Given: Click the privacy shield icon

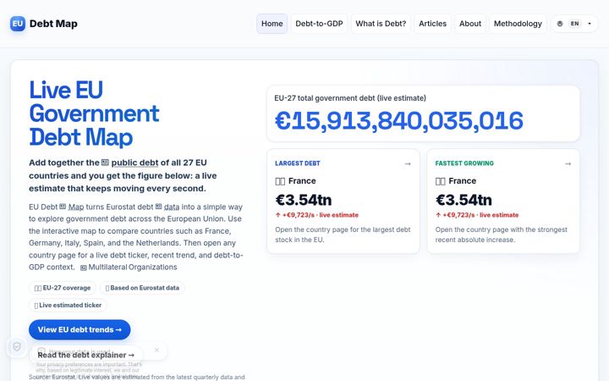Looking at the screenshot, I should (17, 346).
